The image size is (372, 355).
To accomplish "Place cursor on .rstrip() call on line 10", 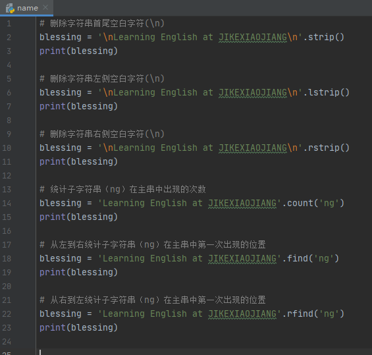I will click(327, 148).
